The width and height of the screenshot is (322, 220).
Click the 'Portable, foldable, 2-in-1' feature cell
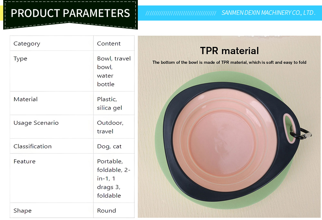coord(114,178)
